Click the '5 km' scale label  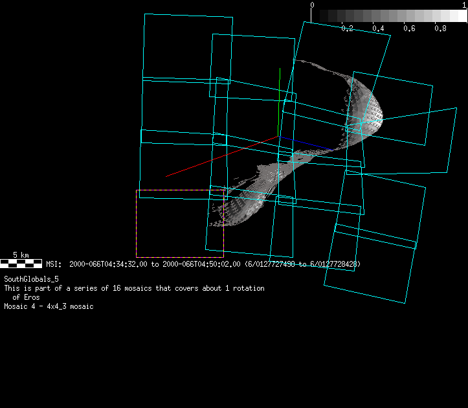click(21, 255)
